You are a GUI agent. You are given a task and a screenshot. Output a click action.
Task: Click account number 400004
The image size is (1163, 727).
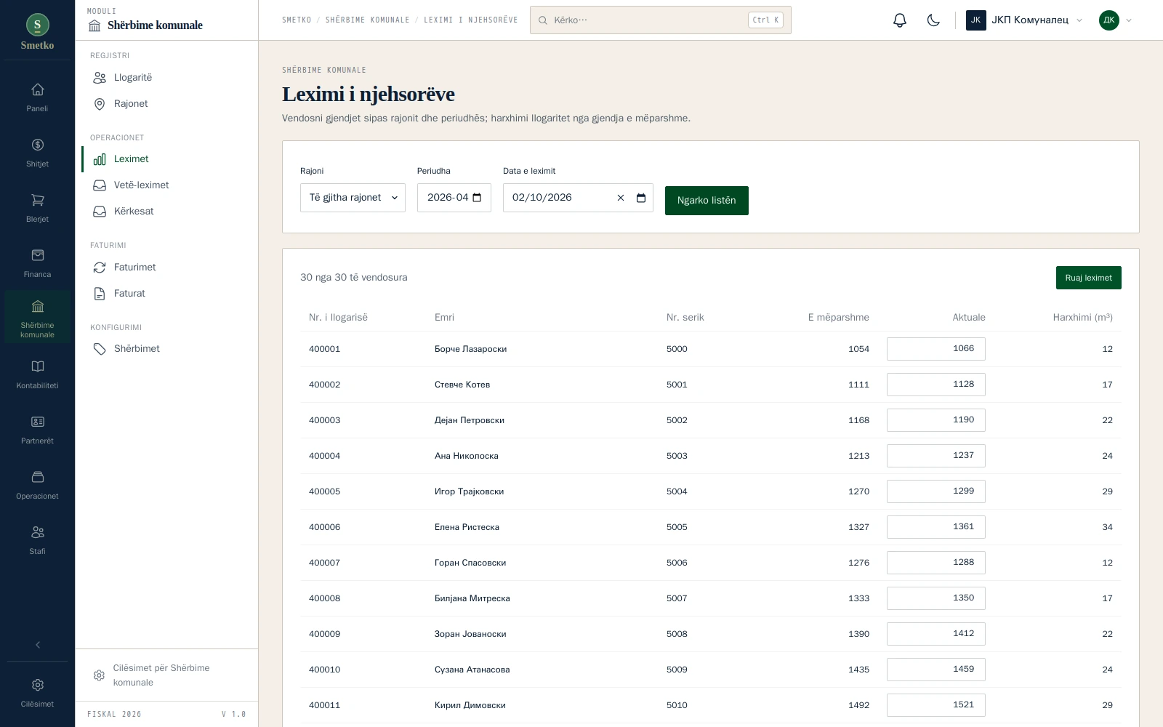pyautogui.click(x=324, y=456)
